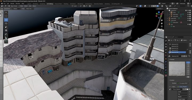Activate the Add Cube tool
192x100 pixels.
click(x=6, y=42)
